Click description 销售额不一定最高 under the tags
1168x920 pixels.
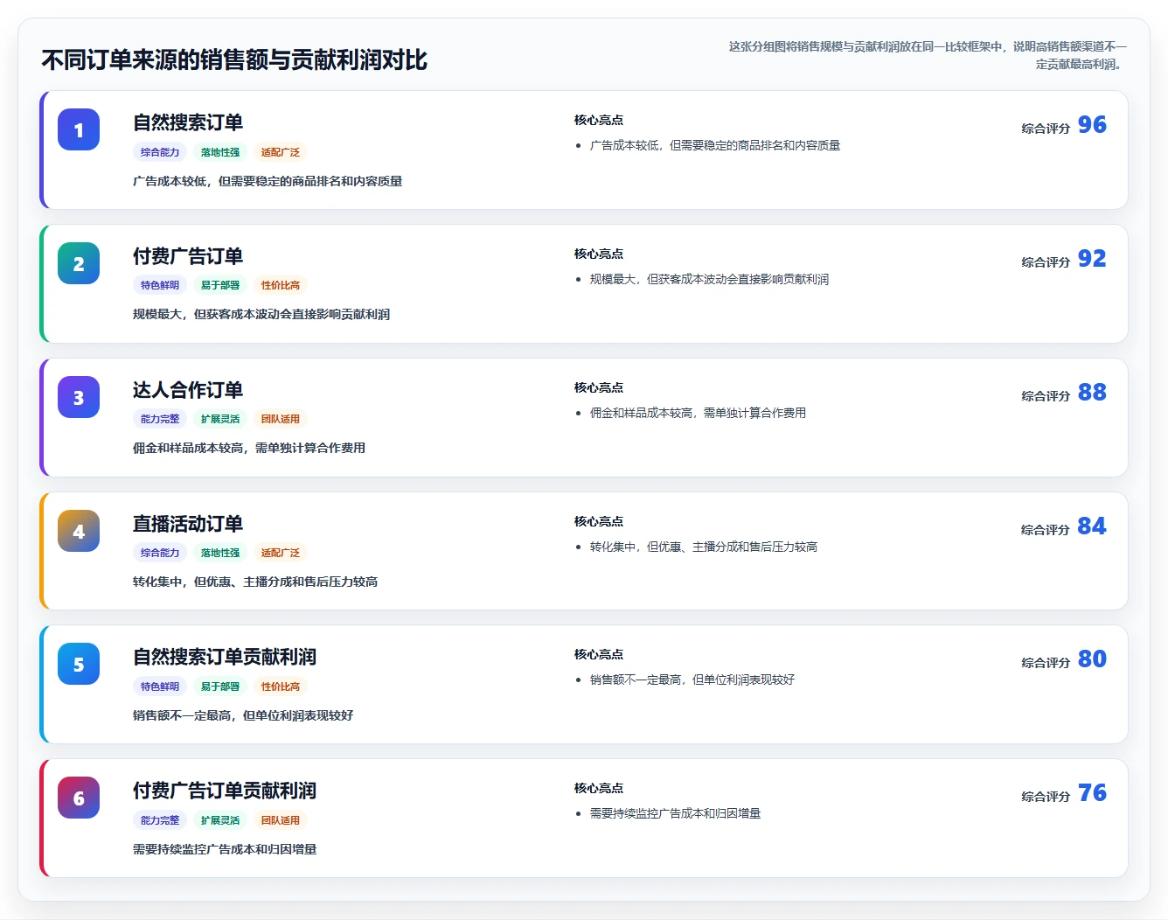click(243, 715)
